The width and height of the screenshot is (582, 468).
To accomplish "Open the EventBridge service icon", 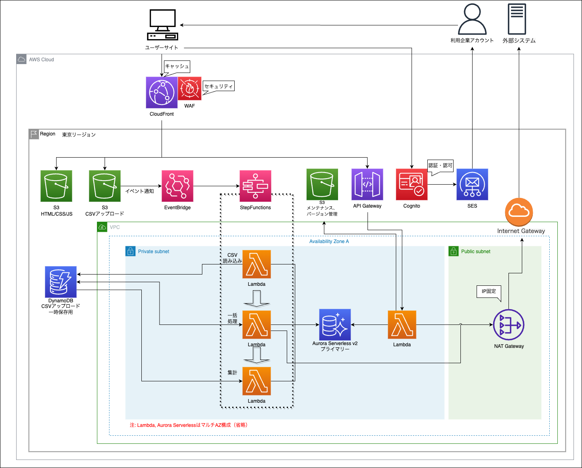I will coord(178,187).
